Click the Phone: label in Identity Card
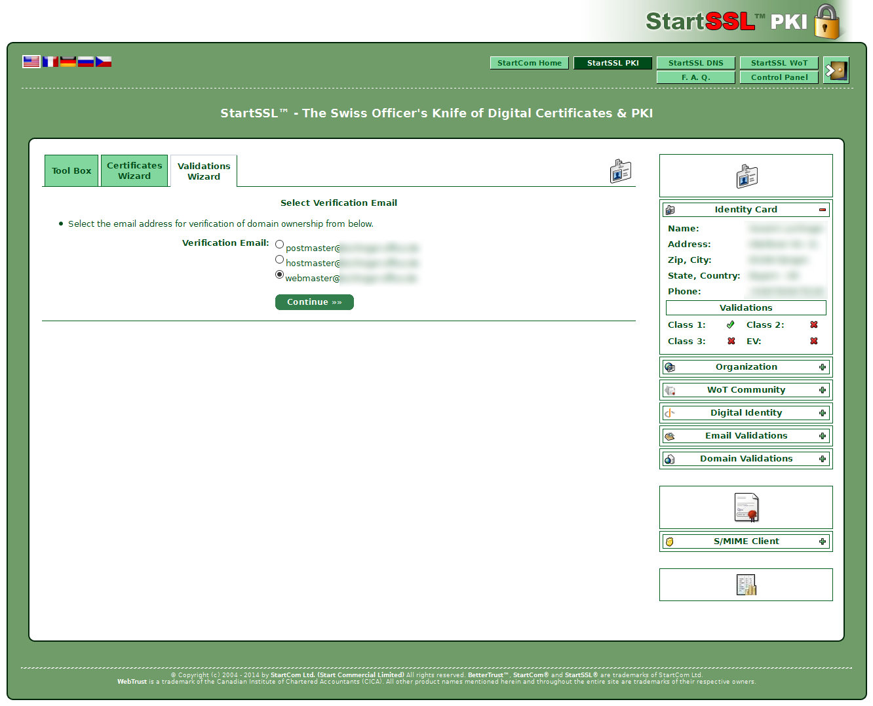Screen dimensions: 873x706 tap(684, 292)
